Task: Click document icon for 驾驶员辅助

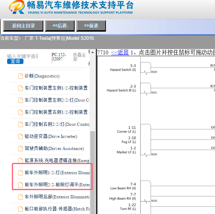Action: coord(21,149)
